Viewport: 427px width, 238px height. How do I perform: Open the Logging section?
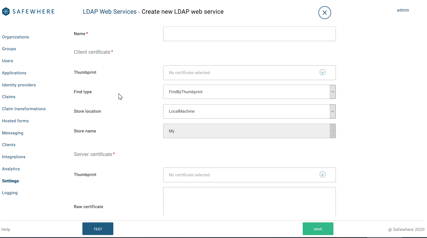point(10,193)
